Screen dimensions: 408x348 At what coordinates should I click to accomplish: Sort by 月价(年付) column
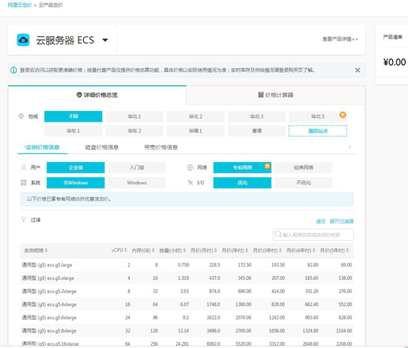coord(235,250)
